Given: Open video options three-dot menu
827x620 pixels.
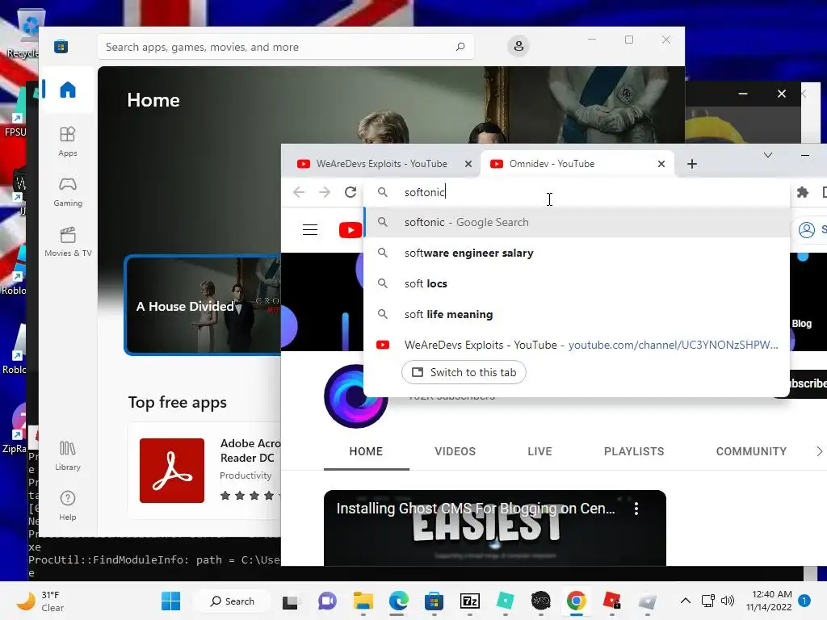Looking at the screenshot, I should click(636, 509).
